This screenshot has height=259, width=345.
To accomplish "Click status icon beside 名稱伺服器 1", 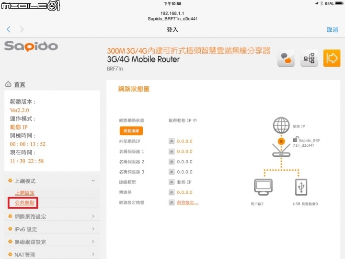I will [x=172, y=152].
